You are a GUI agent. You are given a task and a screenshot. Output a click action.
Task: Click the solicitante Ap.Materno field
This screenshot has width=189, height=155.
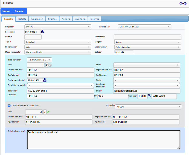(147, 75)
